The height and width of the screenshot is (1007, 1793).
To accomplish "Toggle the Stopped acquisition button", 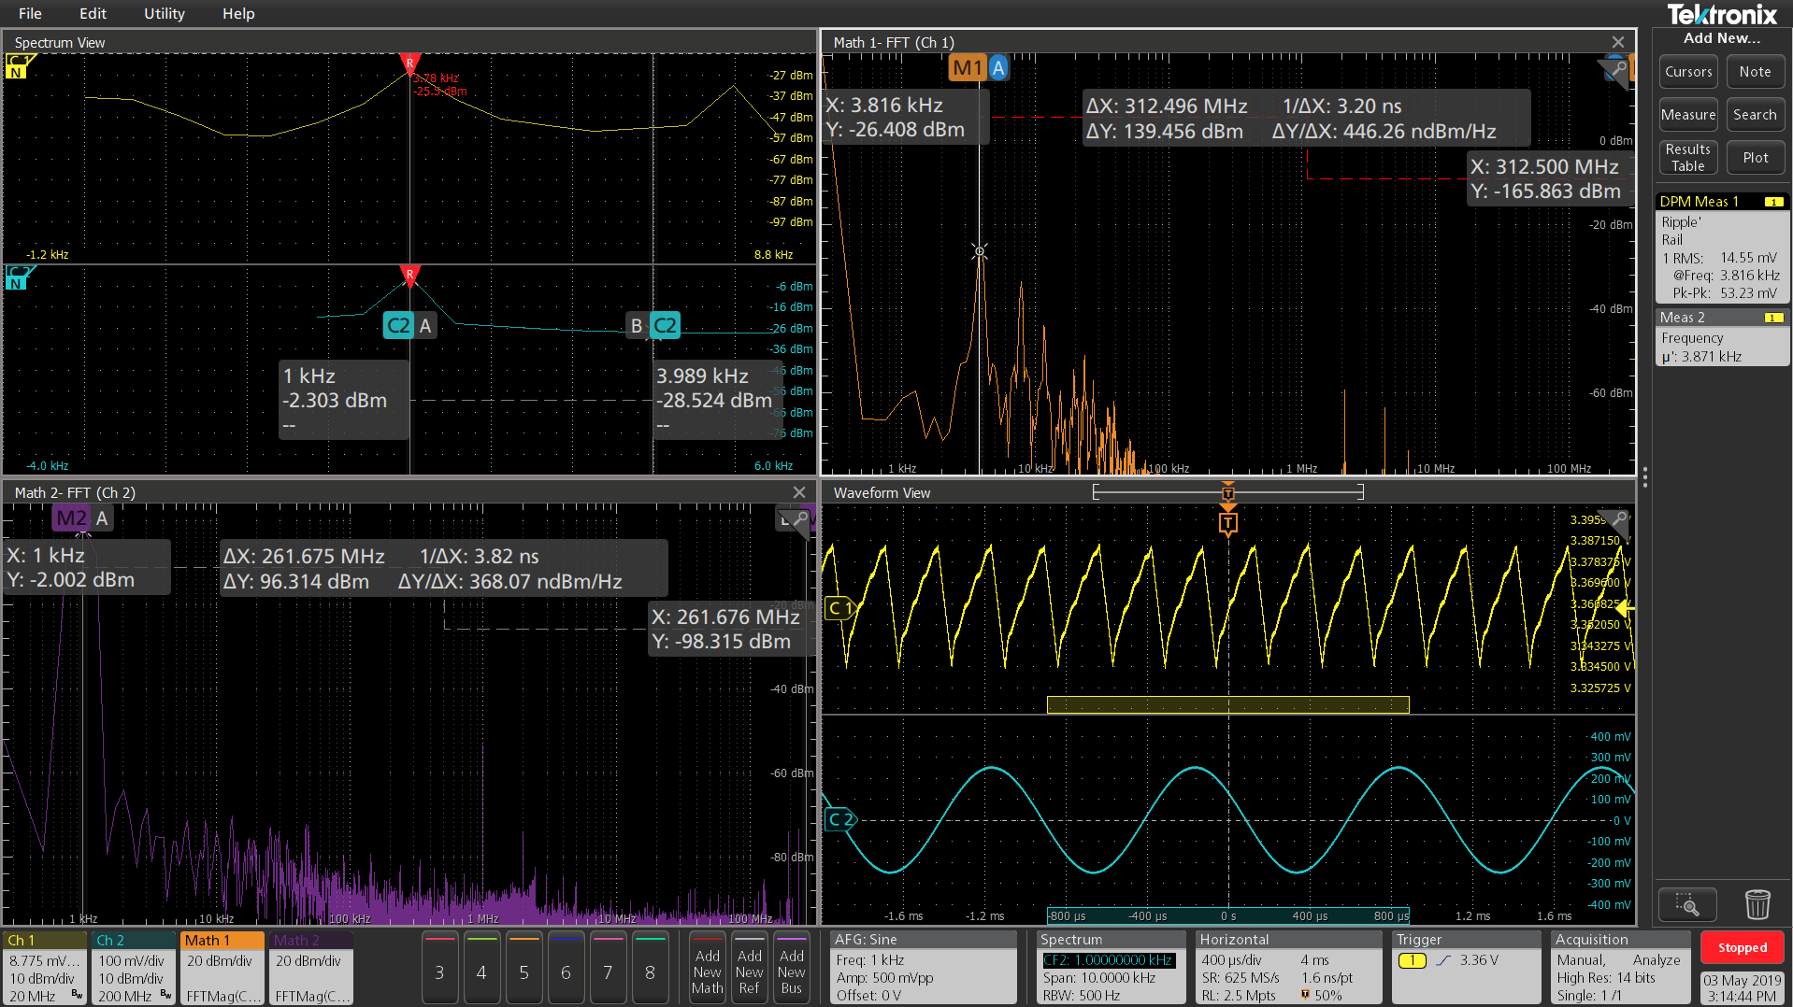I will click(x=1742, y=947).
